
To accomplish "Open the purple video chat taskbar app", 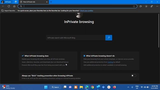I will [70, 87].
